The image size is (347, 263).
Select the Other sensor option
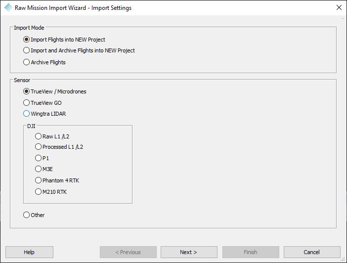click(34, 215)
